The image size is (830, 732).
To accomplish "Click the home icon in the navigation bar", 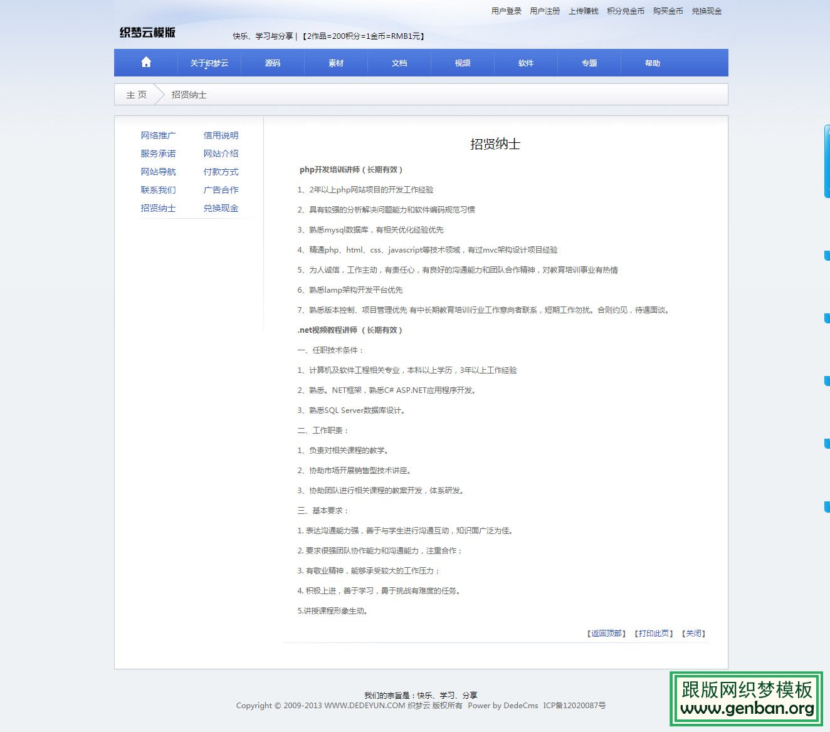I will click(145, 62).
